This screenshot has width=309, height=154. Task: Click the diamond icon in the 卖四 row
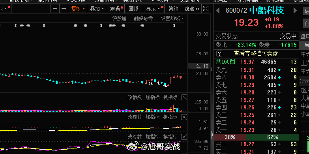[279, 107]
